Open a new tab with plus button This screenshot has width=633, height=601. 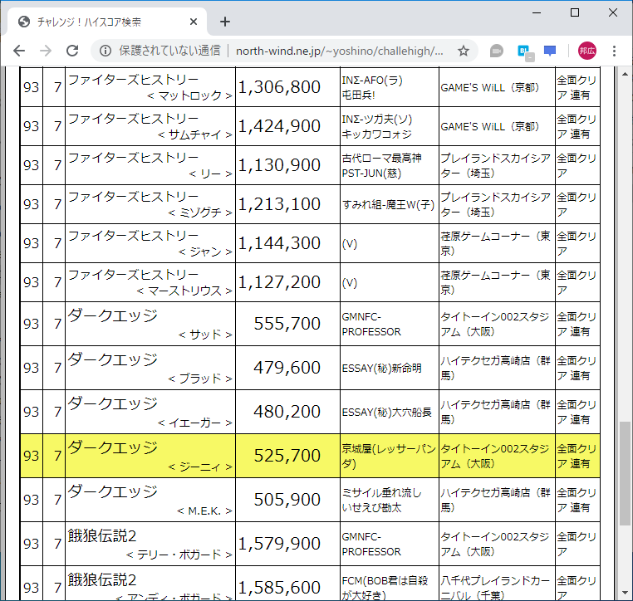point(225,22)
